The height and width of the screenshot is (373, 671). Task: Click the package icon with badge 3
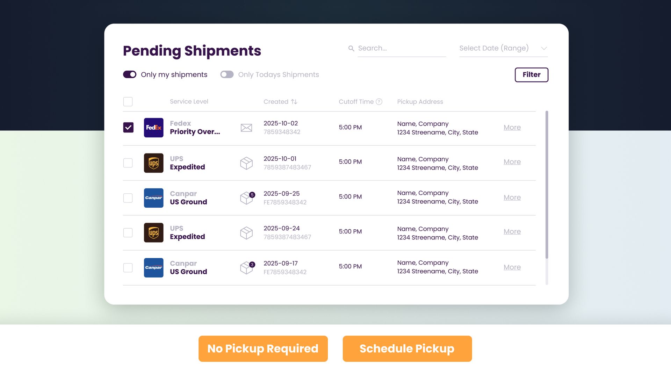[x=247, y=268]
